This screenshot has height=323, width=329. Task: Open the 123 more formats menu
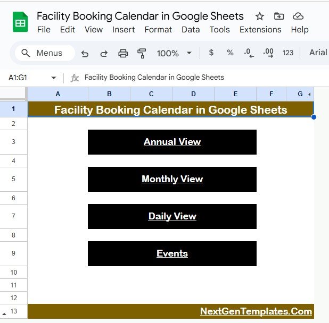pyautogui.click(x=288, y=53)
